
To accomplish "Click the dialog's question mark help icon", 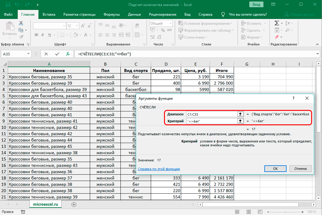I will 293,98.
